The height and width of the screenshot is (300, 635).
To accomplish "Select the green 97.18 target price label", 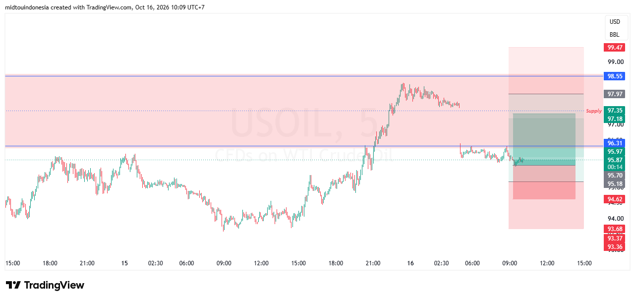I will pyautogui.click(x=614, y=119).
